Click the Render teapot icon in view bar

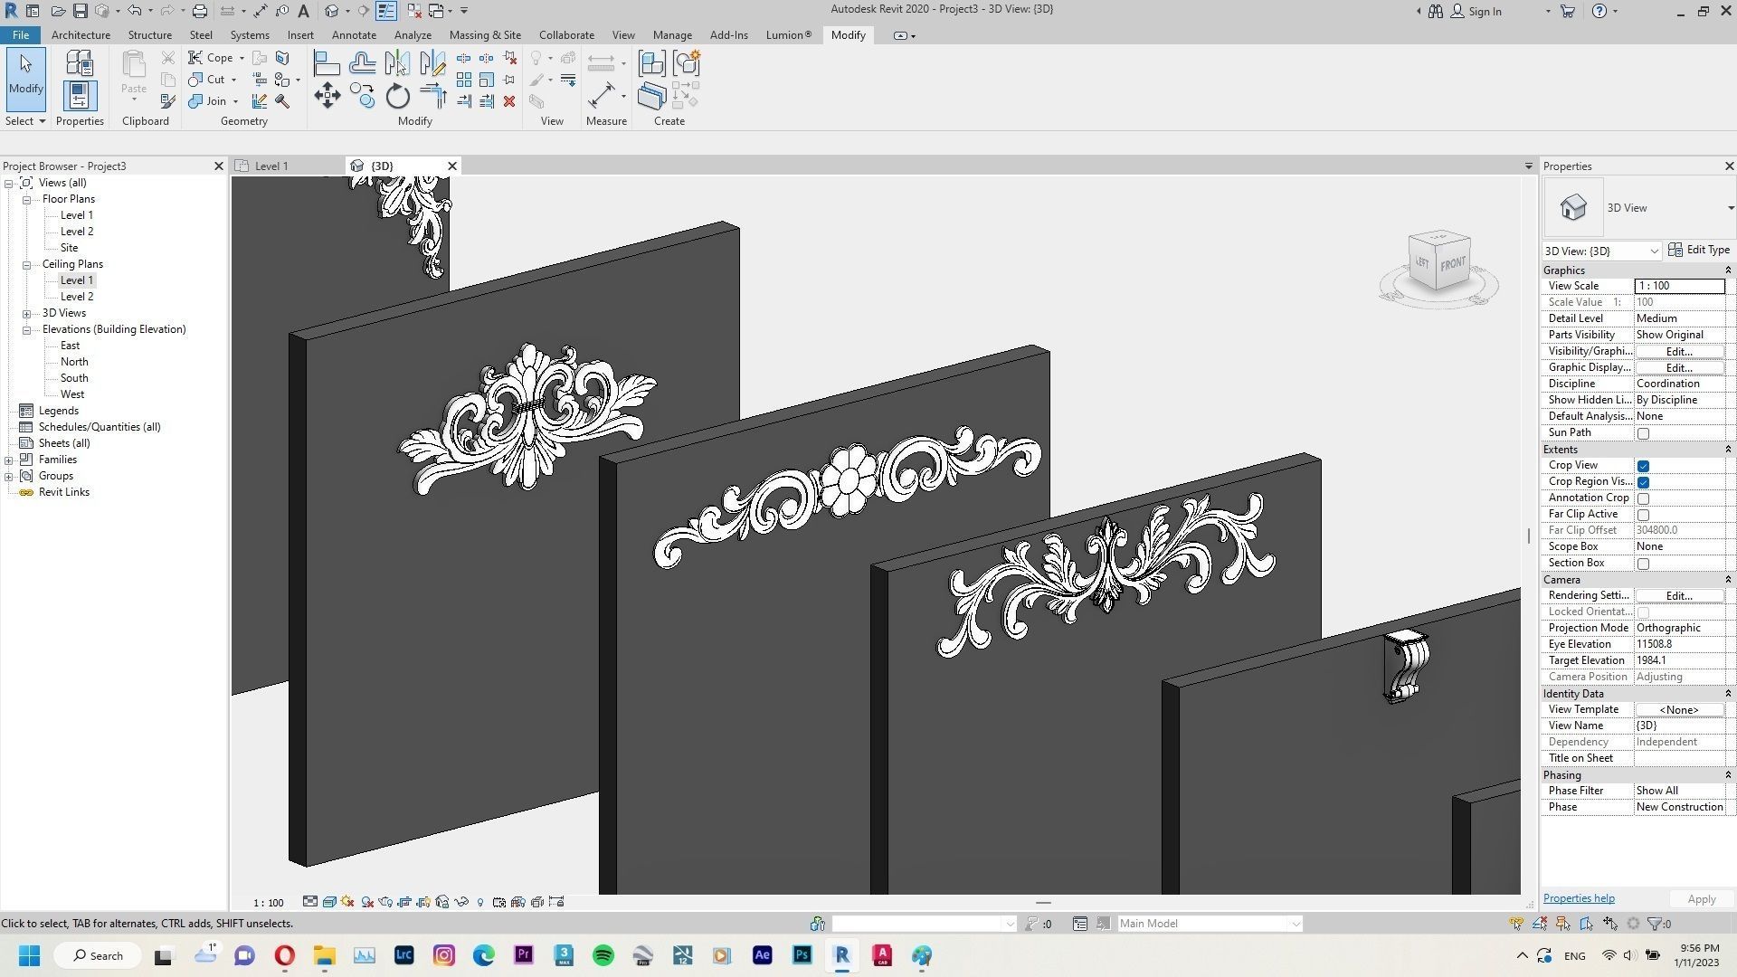click(x=385, y=902)
